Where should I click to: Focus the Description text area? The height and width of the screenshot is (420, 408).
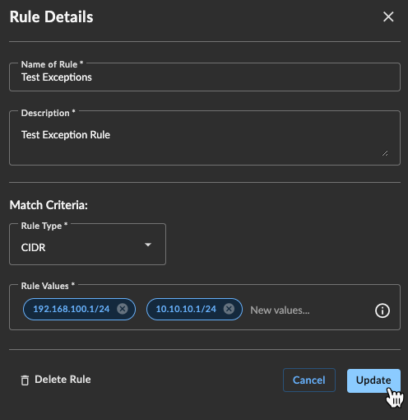point(205,138)
